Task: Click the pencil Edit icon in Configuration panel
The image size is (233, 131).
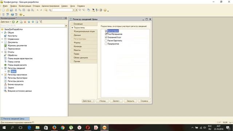Action: [17, 22]
